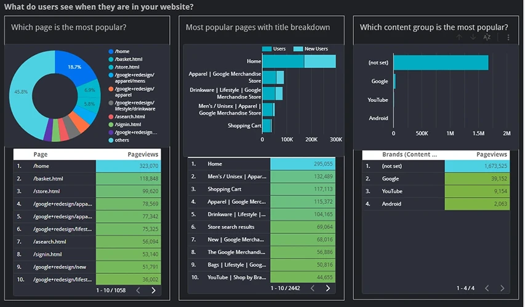Click the Shopping Cart bar chart label
Viewport: 525px width, 307px height.
(244, 126)
